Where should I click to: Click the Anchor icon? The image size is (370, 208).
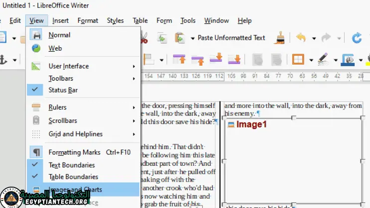3,60
